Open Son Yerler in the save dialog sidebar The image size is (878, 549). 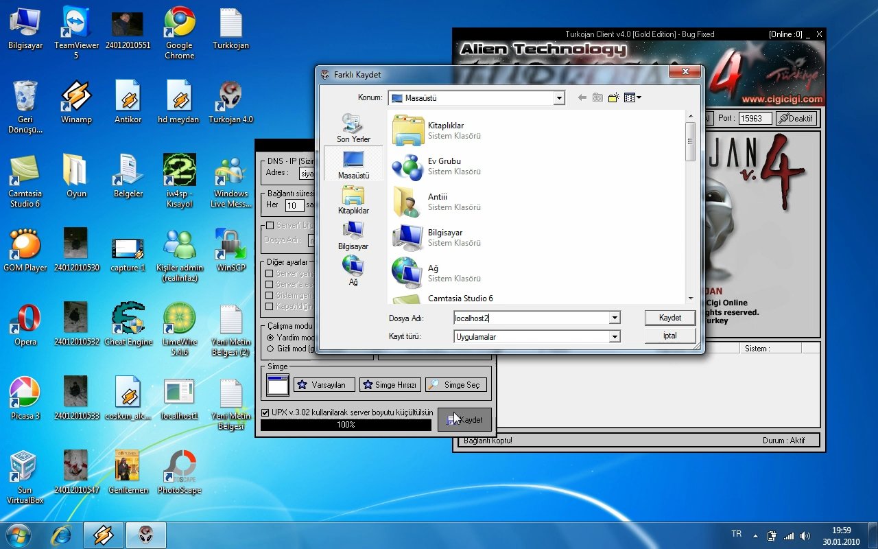[x=353, y=128]
